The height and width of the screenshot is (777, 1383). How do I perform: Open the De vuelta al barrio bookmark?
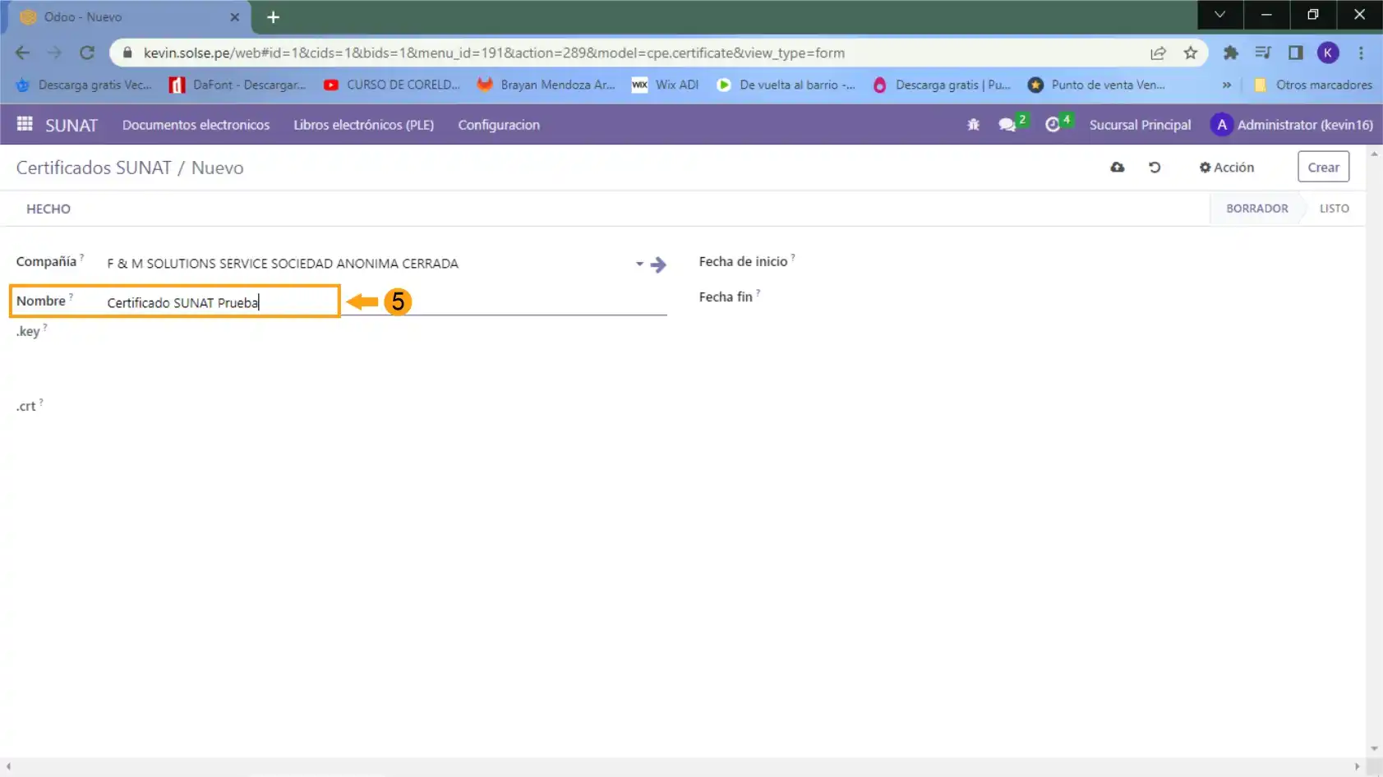786,85
